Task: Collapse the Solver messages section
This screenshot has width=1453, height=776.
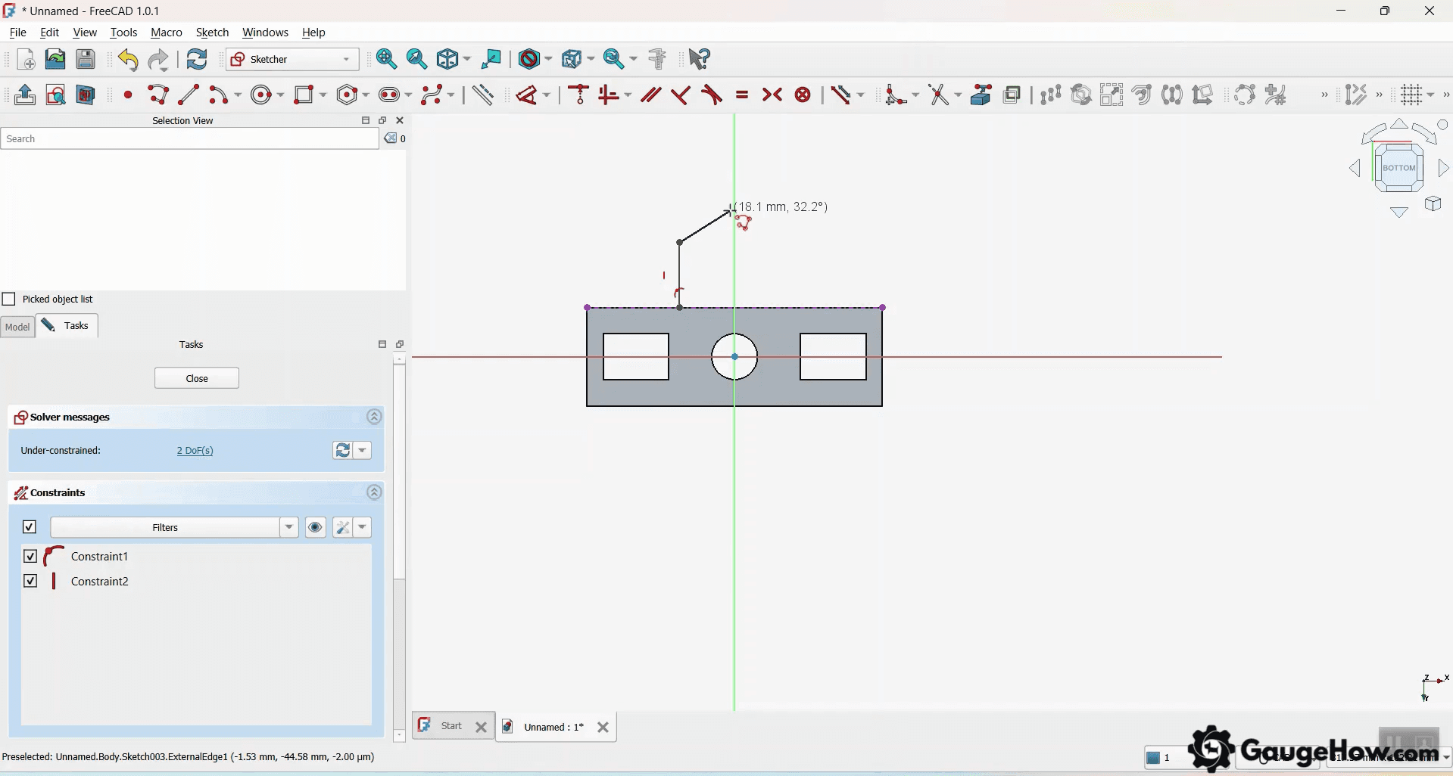Action: pyautogui.click(x=374, y=417)
